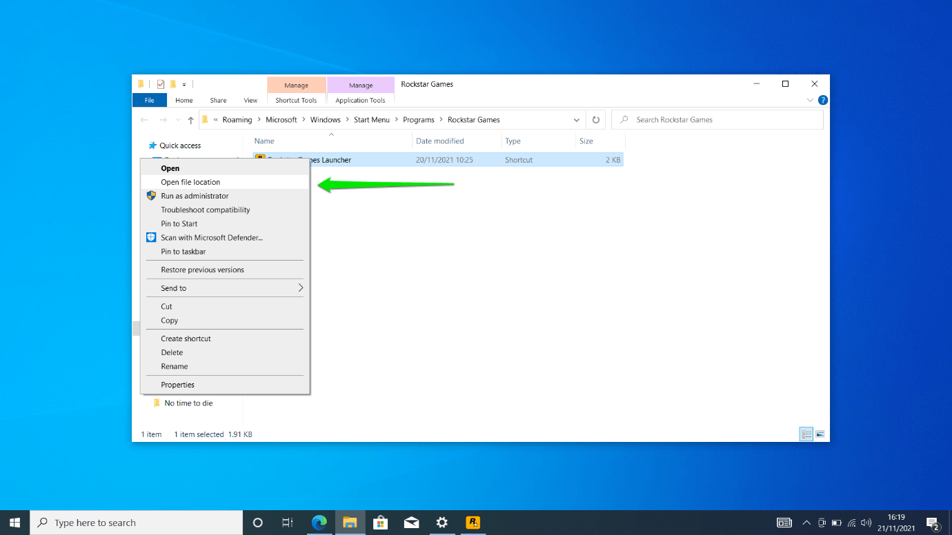Open the address bar history dropdown
This screenshot has height=535, width=952.
click(x=577, y=119)
